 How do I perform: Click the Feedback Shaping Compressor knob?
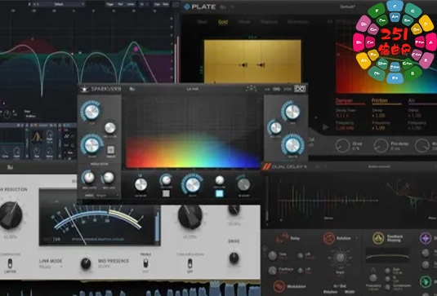387,287
